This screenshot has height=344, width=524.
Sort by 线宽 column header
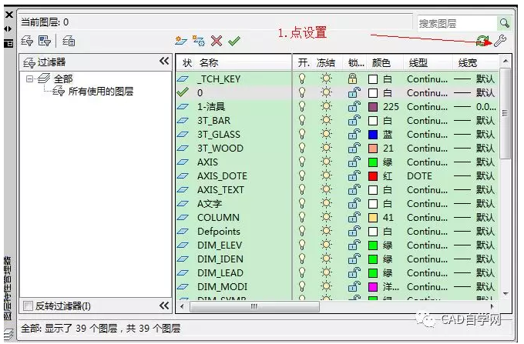coord(468,63)
